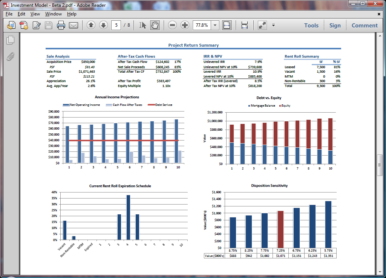Click the Equity Multiple 1.10x value
Viewport: 386px width, 278px height.
tap(166, 86)
